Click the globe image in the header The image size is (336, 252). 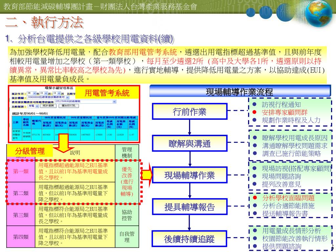click(x=318, y=14)
